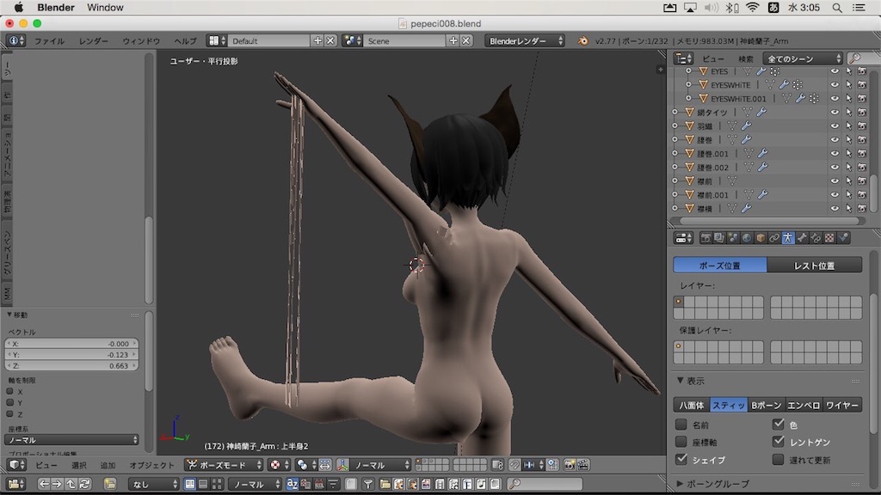881x495 pixels.
Task: Go to previous folder in file browser
Action: (x=44, y=484)
